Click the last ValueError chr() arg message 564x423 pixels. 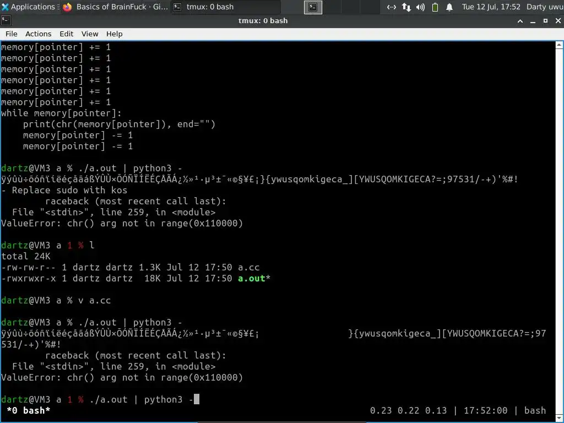122,378
